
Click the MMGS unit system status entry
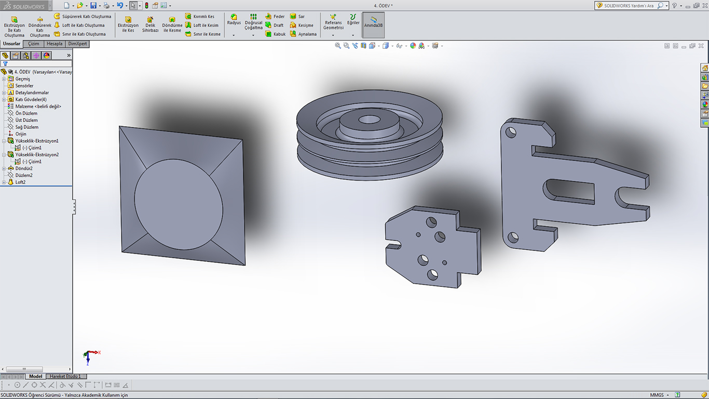[x=657, y=395]
